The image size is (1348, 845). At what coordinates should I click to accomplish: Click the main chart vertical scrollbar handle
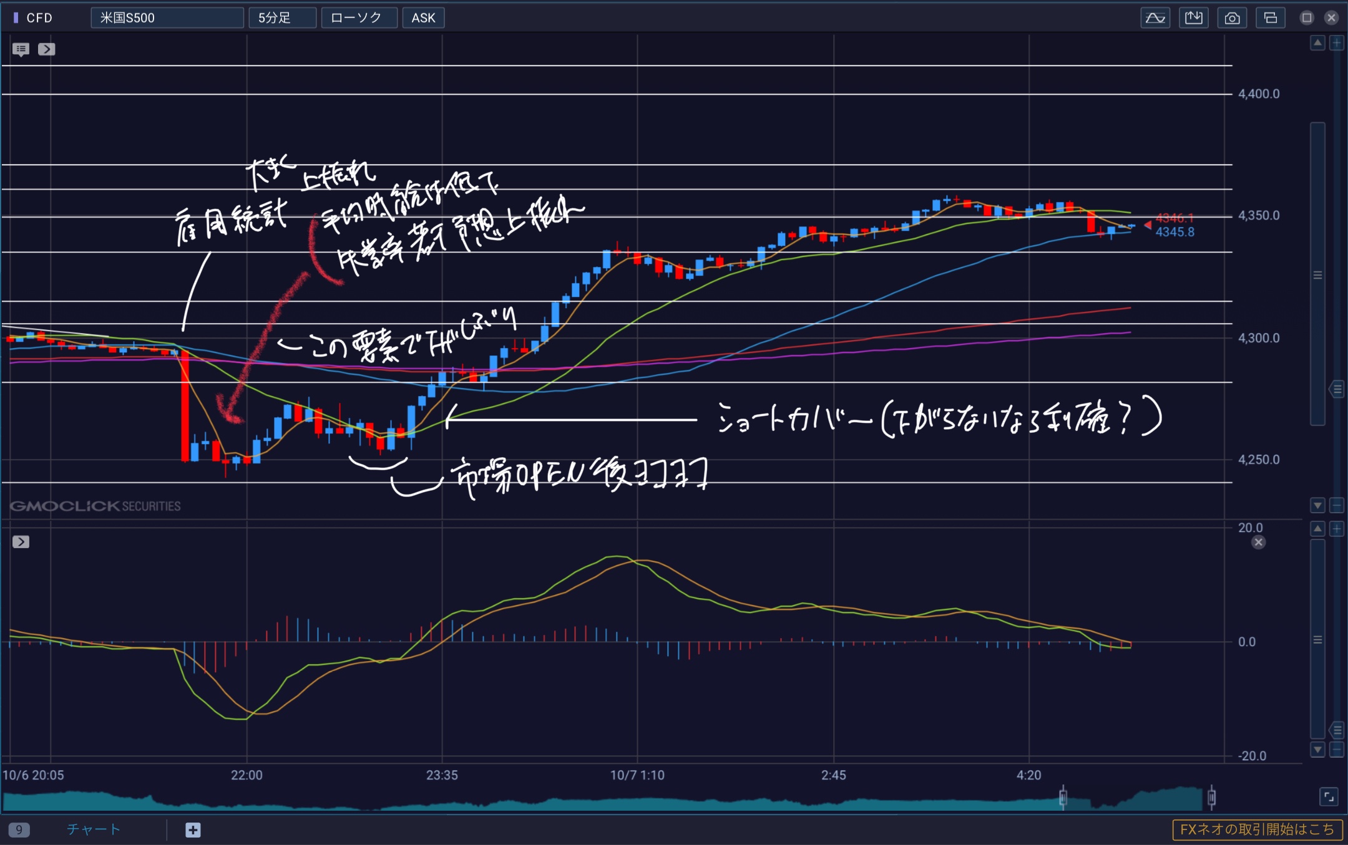(1317, 275)
